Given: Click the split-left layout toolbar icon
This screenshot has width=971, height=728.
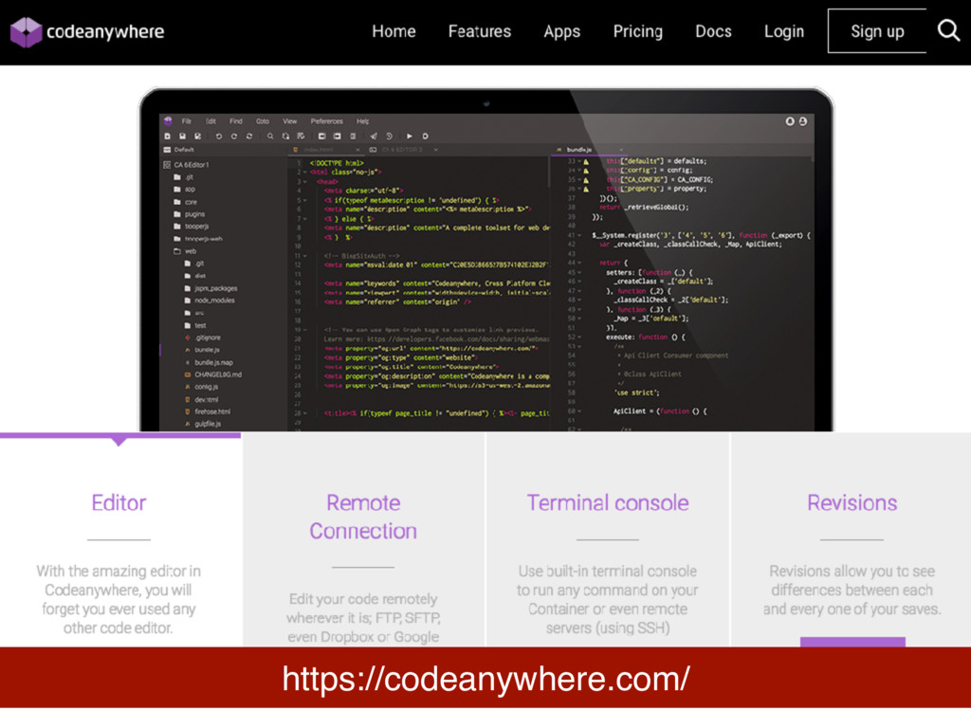Looking at the screenshot, I should tap(322, 136).
